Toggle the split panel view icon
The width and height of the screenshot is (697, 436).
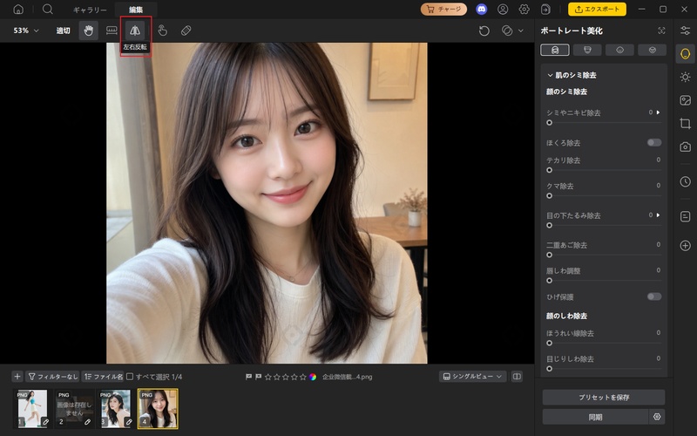[x=517, y=377]
